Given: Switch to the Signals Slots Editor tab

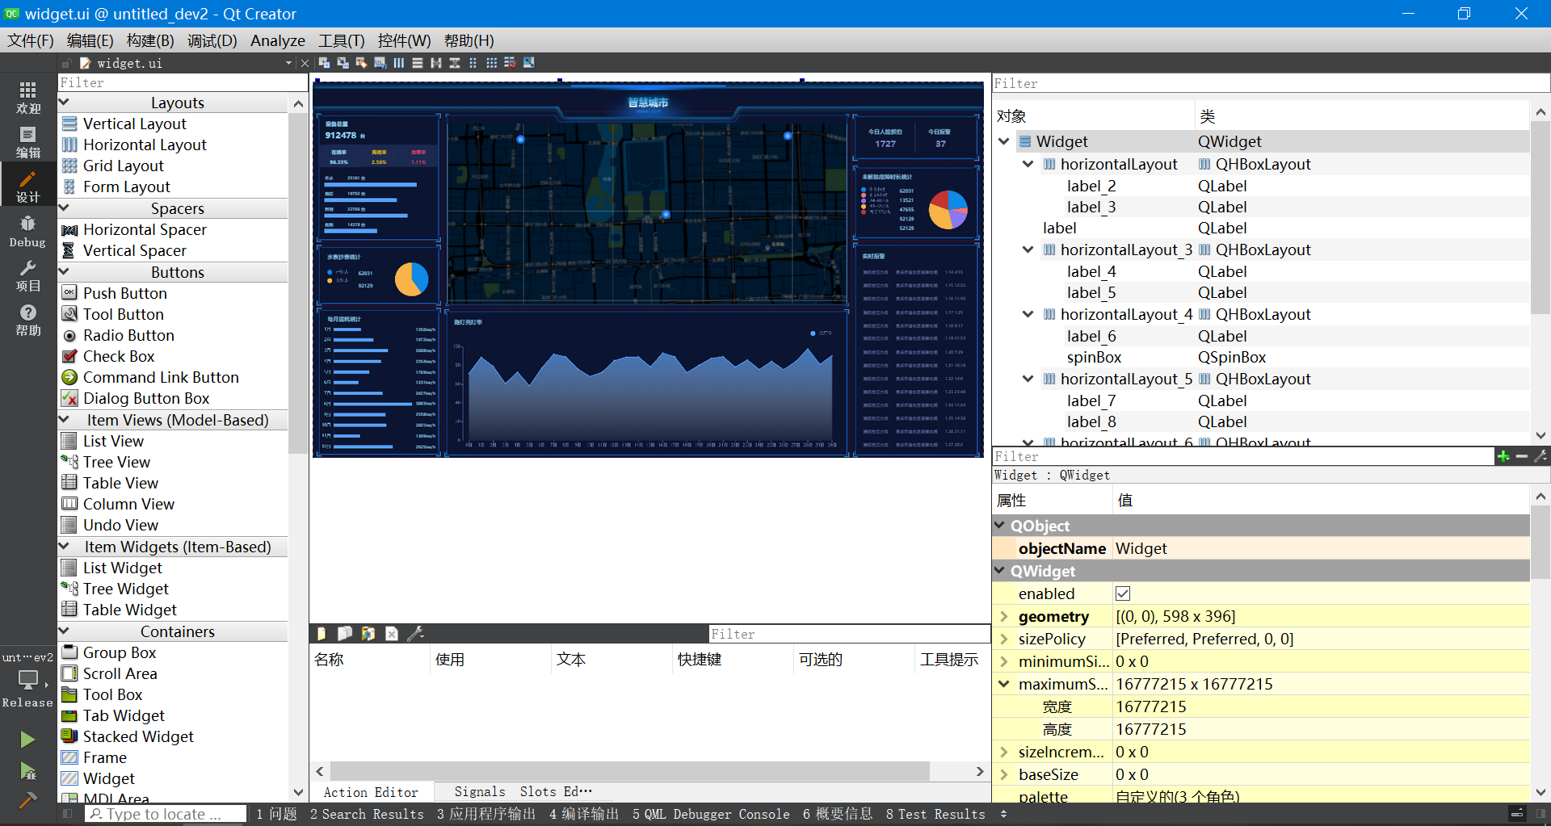Looking at the screenshot, I should pyautogui.click(x=523, y=792).
